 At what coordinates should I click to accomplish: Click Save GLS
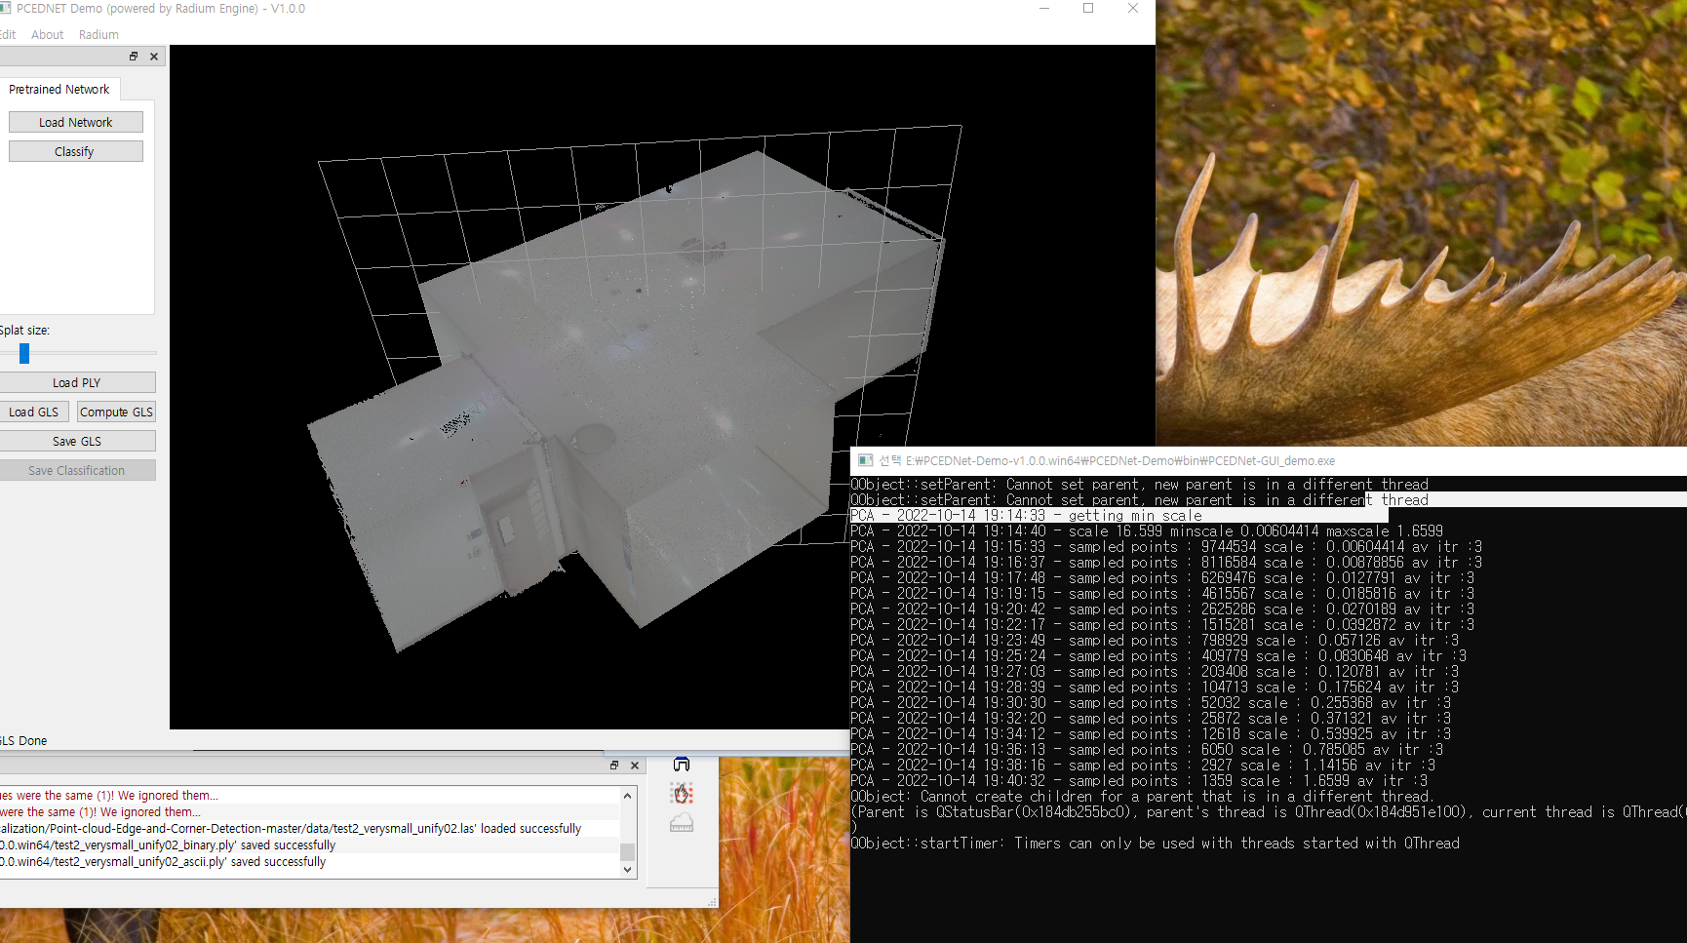click(x=78, y=441)
